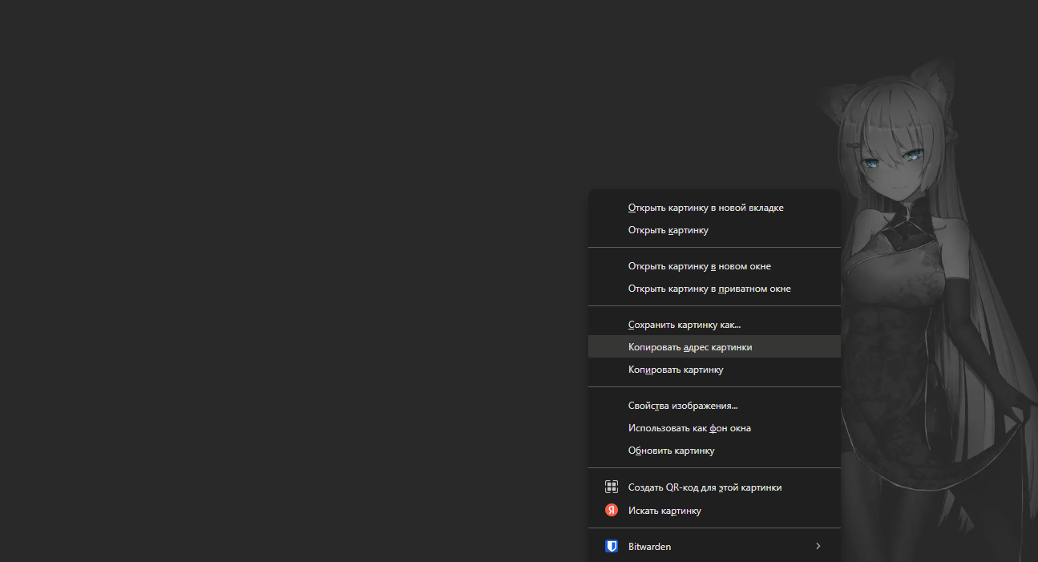This screenshot has width=1038, height=562.
Task: Open the Bitwarden submenu item
Action: click(x=714, y=547)
